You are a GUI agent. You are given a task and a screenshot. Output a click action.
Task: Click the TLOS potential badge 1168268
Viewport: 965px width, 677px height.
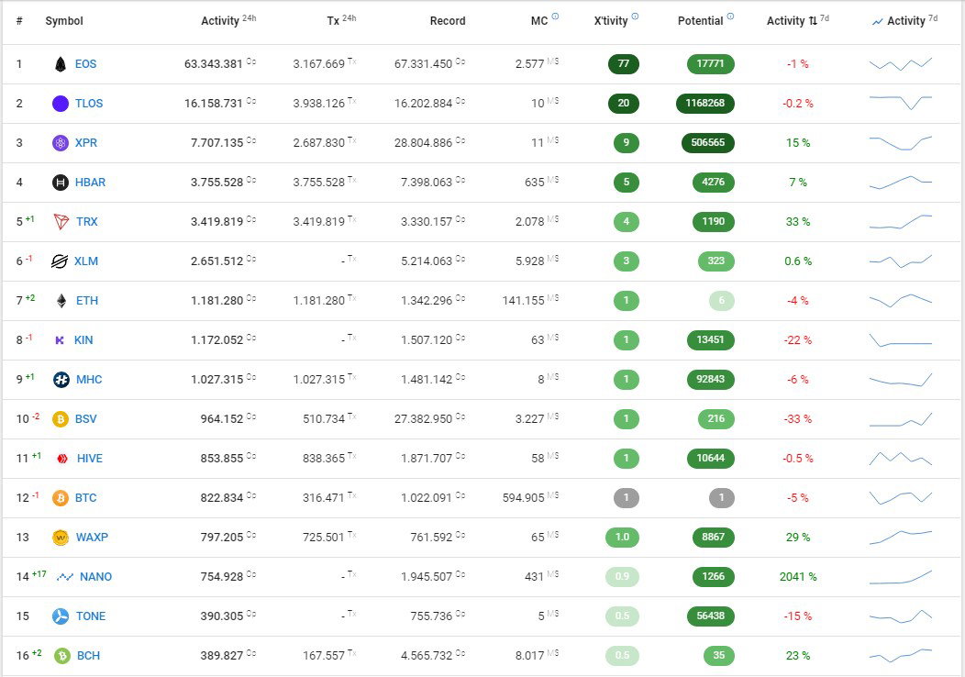(x=705, y=104)
